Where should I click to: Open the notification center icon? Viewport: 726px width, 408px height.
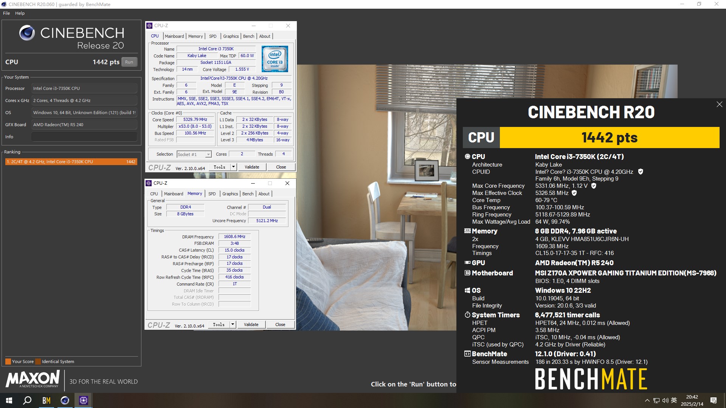pos(714,400)
